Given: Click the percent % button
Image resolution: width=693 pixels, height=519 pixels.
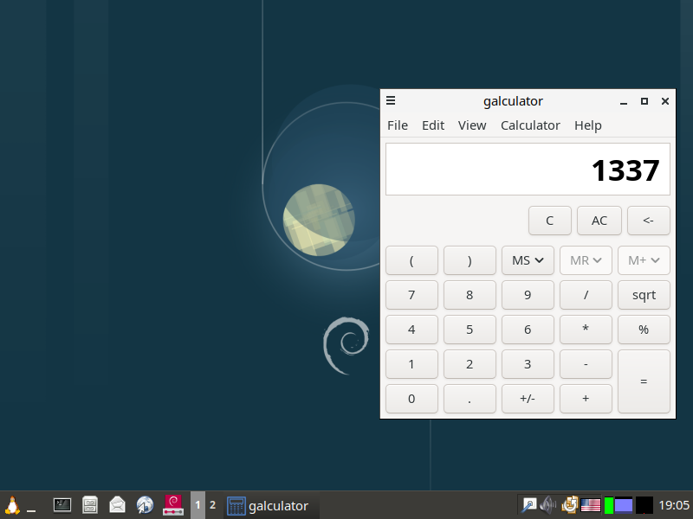Looking at the screenshot, I should 644,330.
